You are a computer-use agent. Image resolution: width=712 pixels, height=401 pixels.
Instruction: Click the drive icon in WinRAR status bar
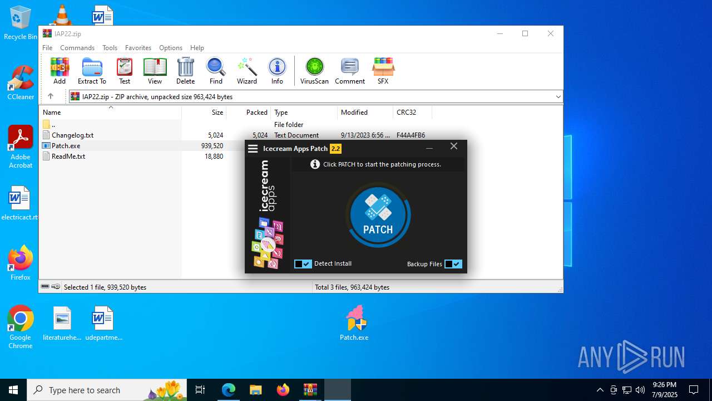[x=45, y=287]
